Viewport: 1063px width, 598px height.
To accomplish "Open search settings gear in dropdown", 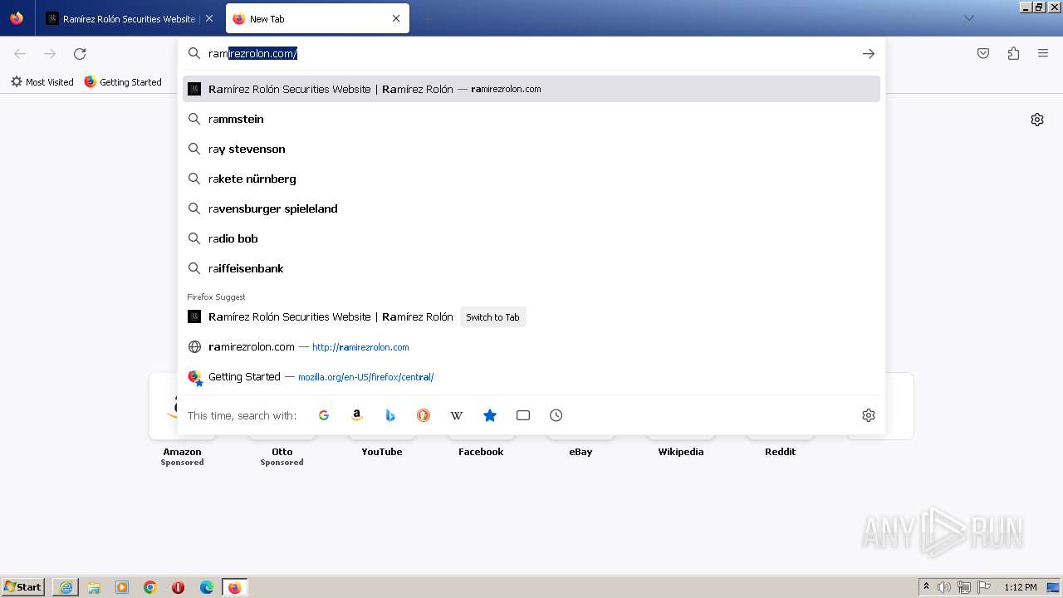I will (x=869, y=415).
